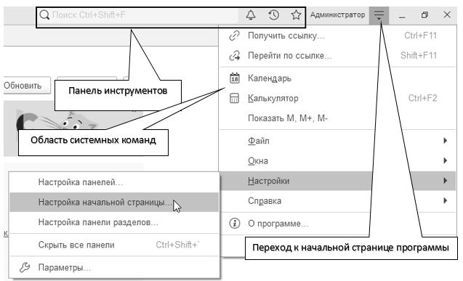Expand the Файл submenu arrow
Screen dimensions: 463x281
[446, 141]
